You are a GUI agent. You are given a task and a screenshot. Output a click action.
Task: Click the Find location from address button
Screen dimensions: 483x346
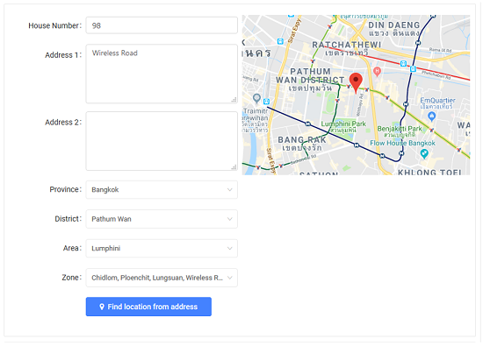(148, 307)
